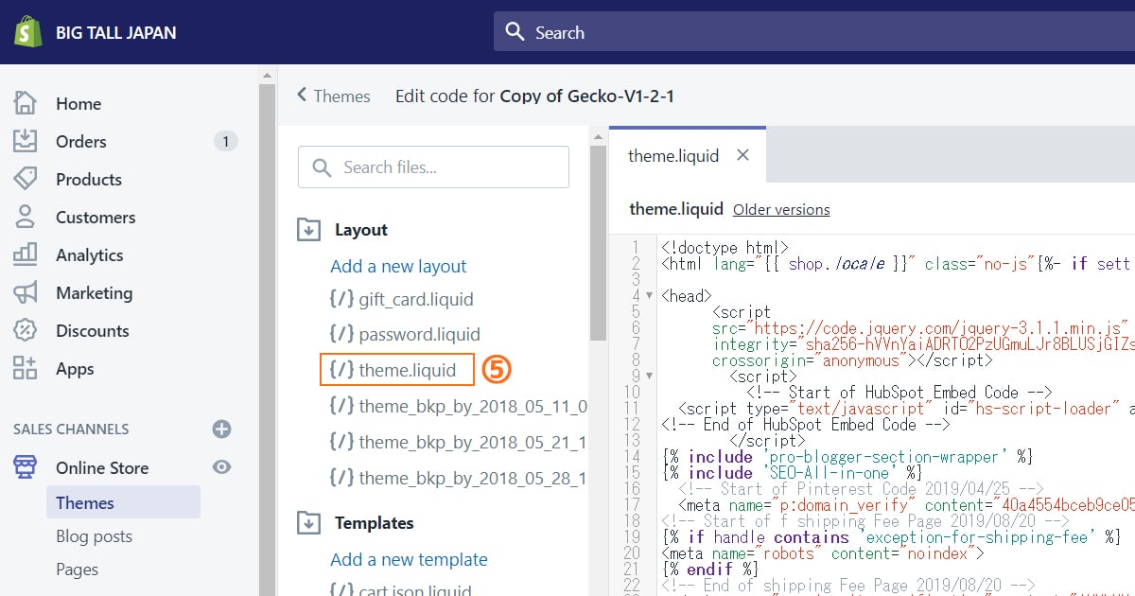Add a sales channel with plus icon
This screenshot has height=596, width=1135.
222,429
